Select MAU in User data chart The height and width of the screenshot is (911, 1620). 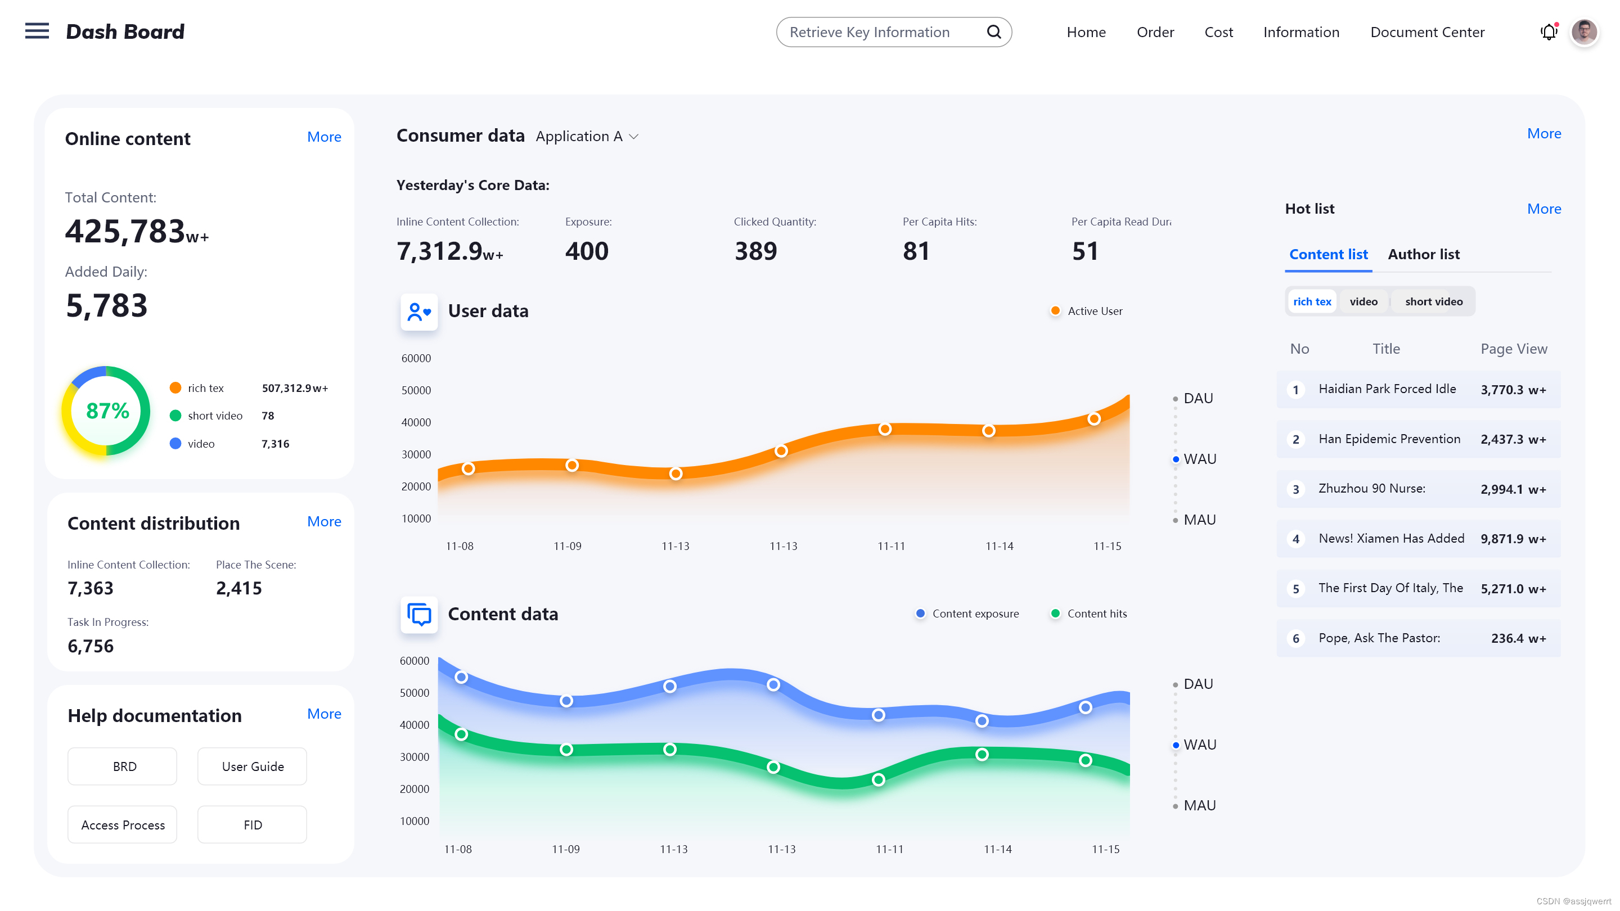[1199, 520]
